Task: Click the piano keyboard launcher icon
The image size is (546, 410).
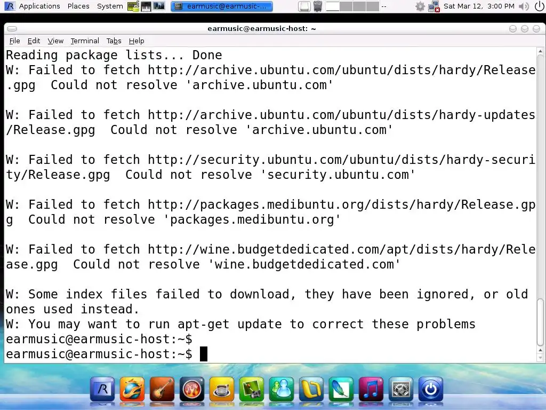Action: (x=146, y=6)
